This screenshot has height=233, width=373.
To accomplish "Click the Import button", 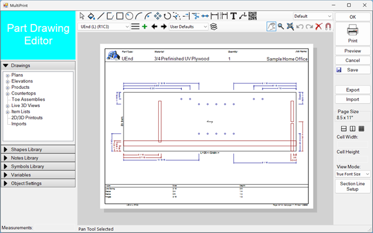I will click(352, 100).
